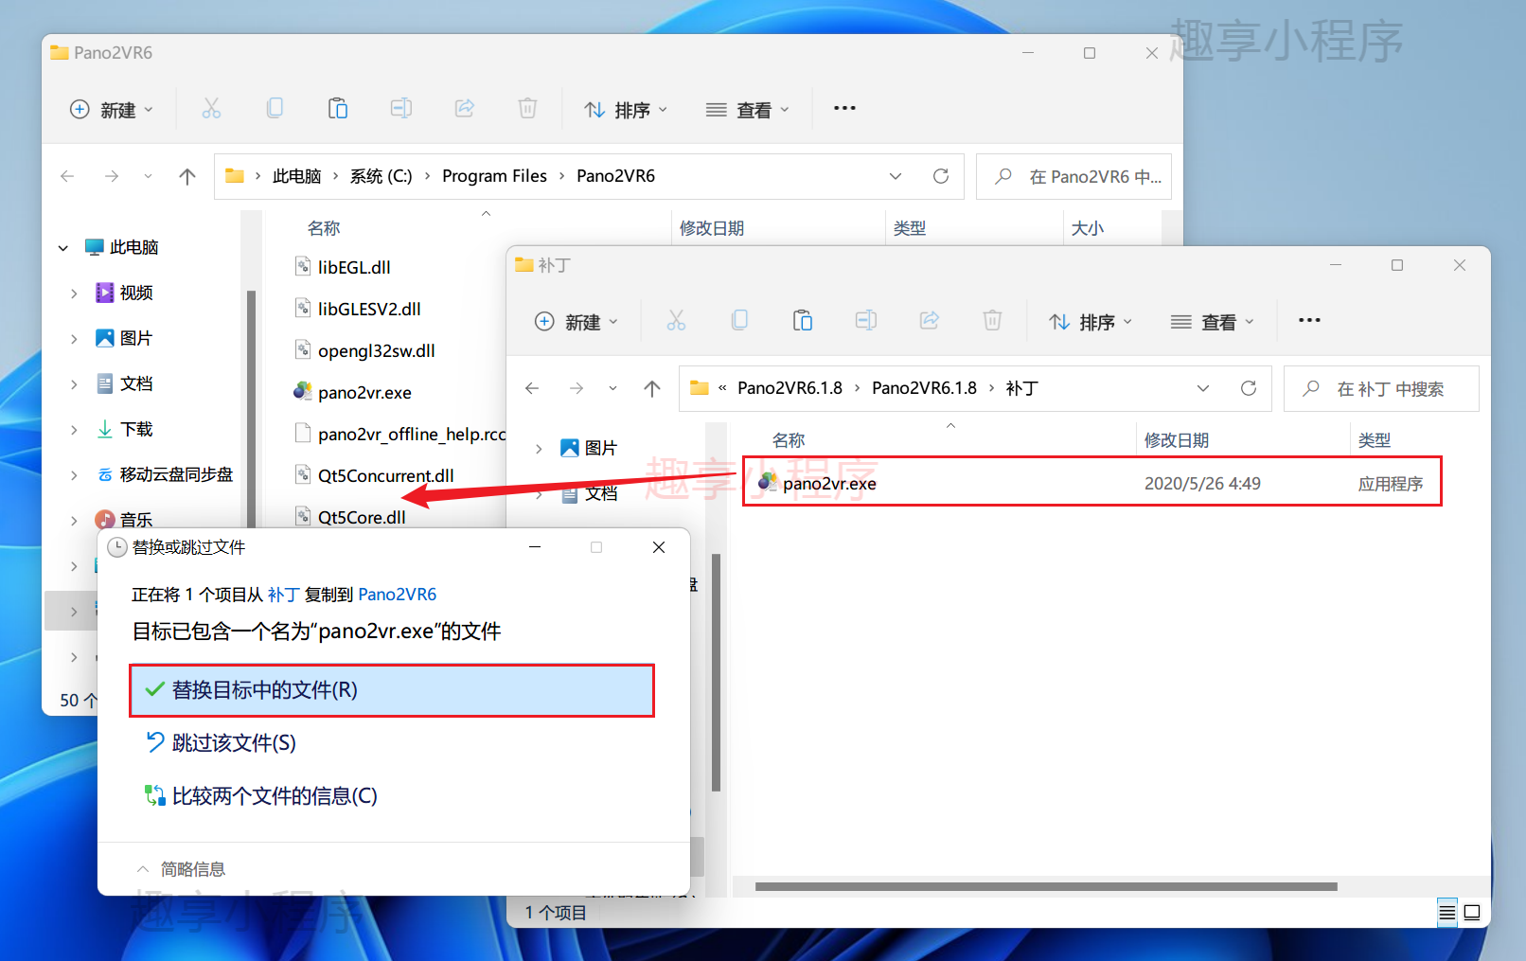Expand address history dropdown in 补丁 window
The height and width of the screenshot is (961, 1526).
point(1203,388)
